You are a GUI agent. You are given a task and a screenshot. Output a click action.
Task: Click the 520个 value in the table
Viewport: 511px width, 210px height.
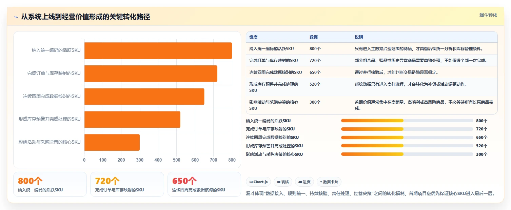point(315,84)
